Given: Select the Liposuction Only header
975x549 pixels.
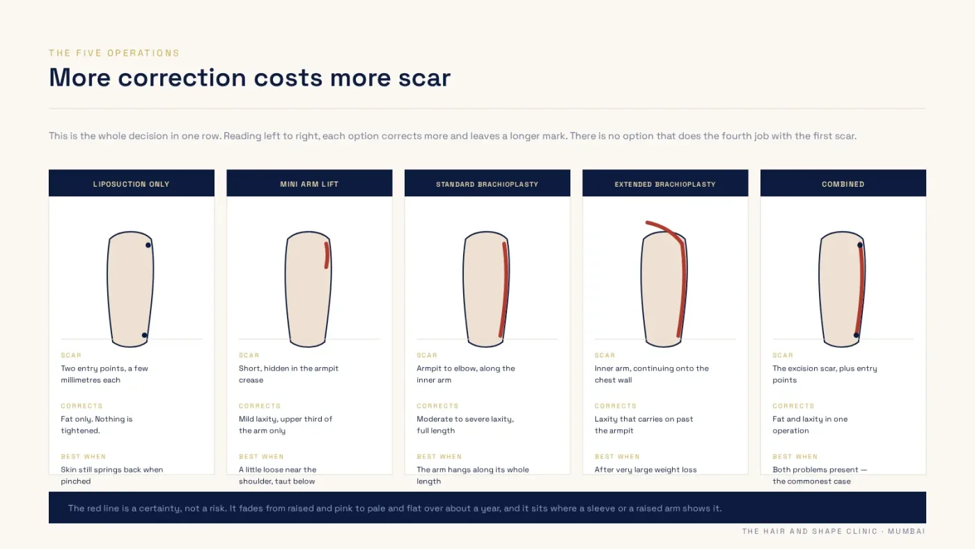Looking at the screenshot, I should [x=132, y=183].
